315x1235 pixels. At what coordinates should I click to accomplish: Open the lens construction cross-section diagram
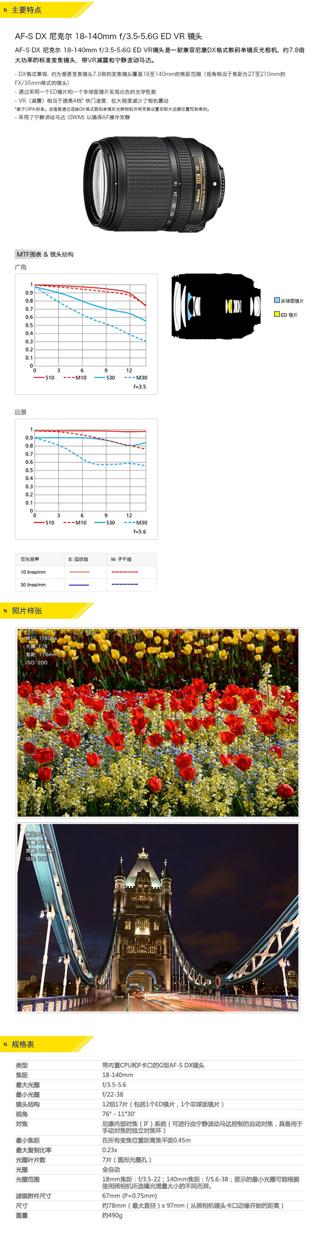click(x=216, y=305)
